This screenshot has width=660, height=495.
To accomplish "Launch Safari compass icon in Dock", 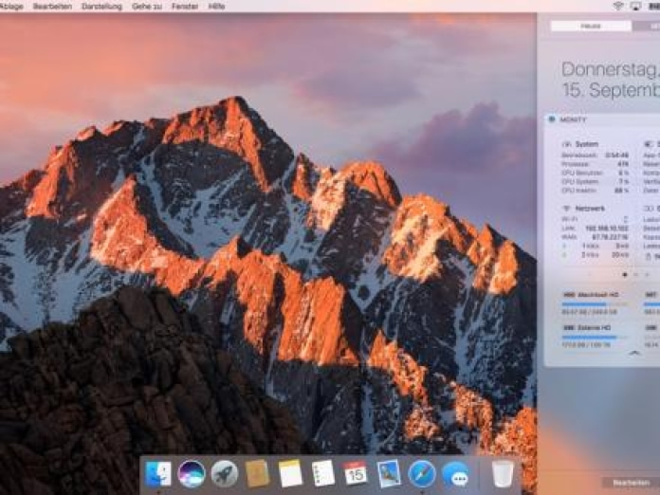I will click(422, 474).
